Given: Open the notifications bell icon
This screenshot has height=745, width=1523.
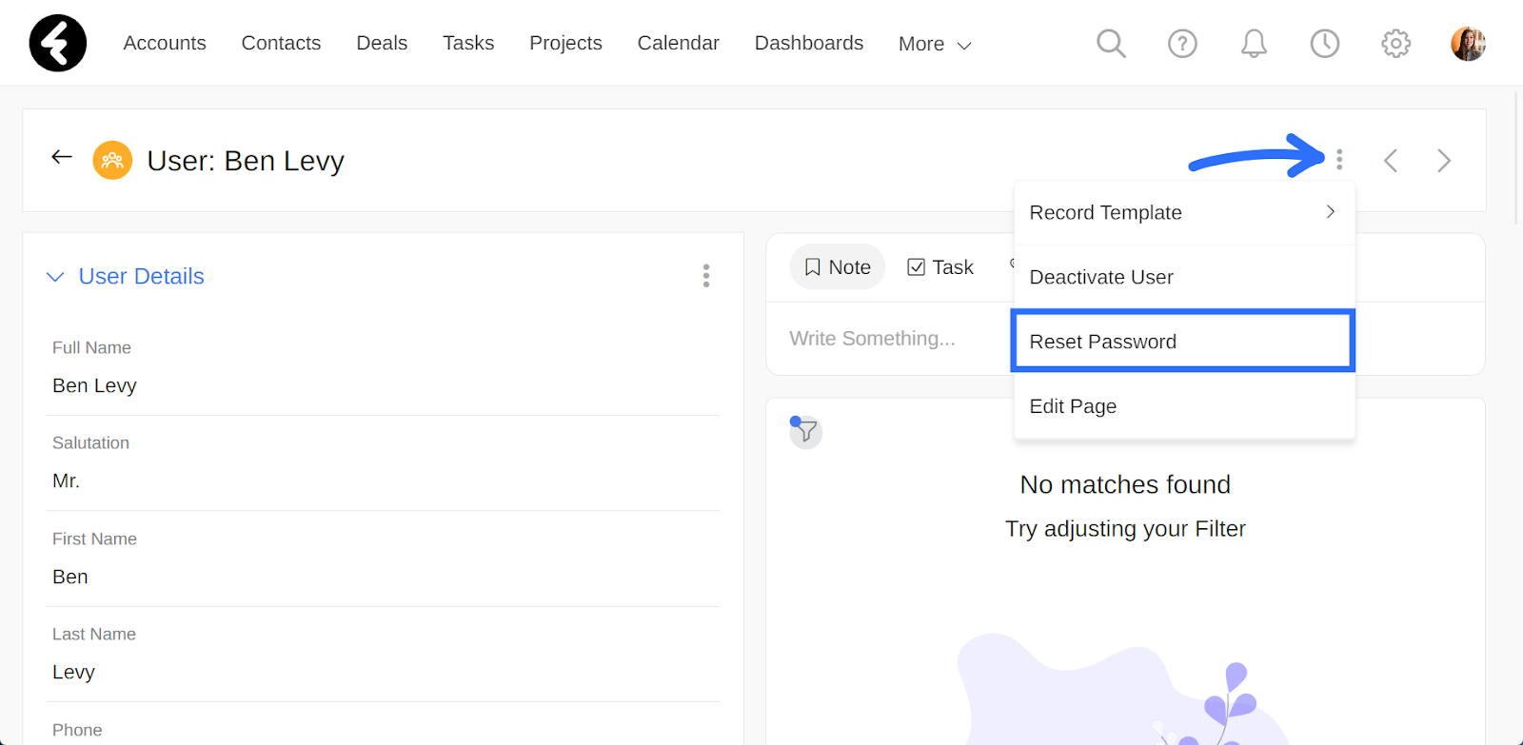Looking at the screenshot, I should [1254, 43].
